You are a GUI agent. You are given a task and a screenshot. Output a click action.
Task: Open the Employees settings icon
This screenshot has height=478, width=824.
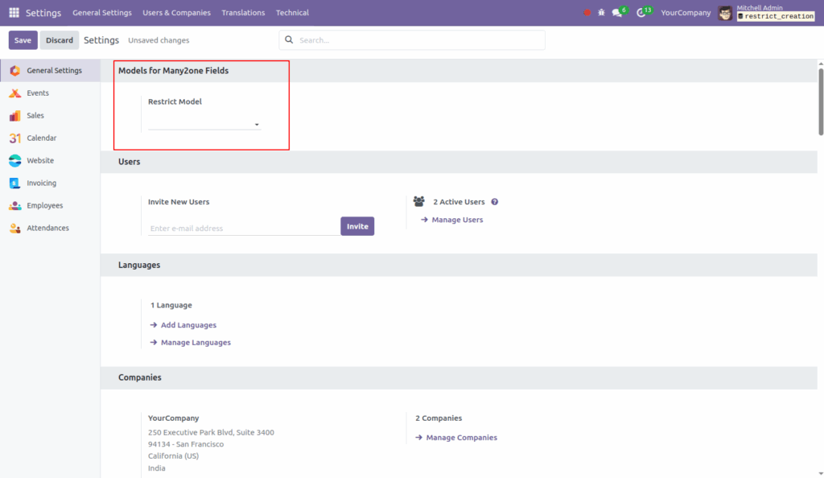(14, 205)
